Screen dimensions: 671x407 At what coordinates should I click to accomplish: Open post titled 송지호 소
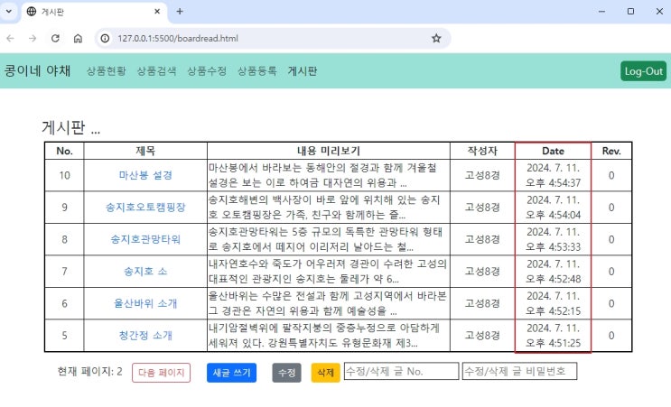click(x=145, y=272)
